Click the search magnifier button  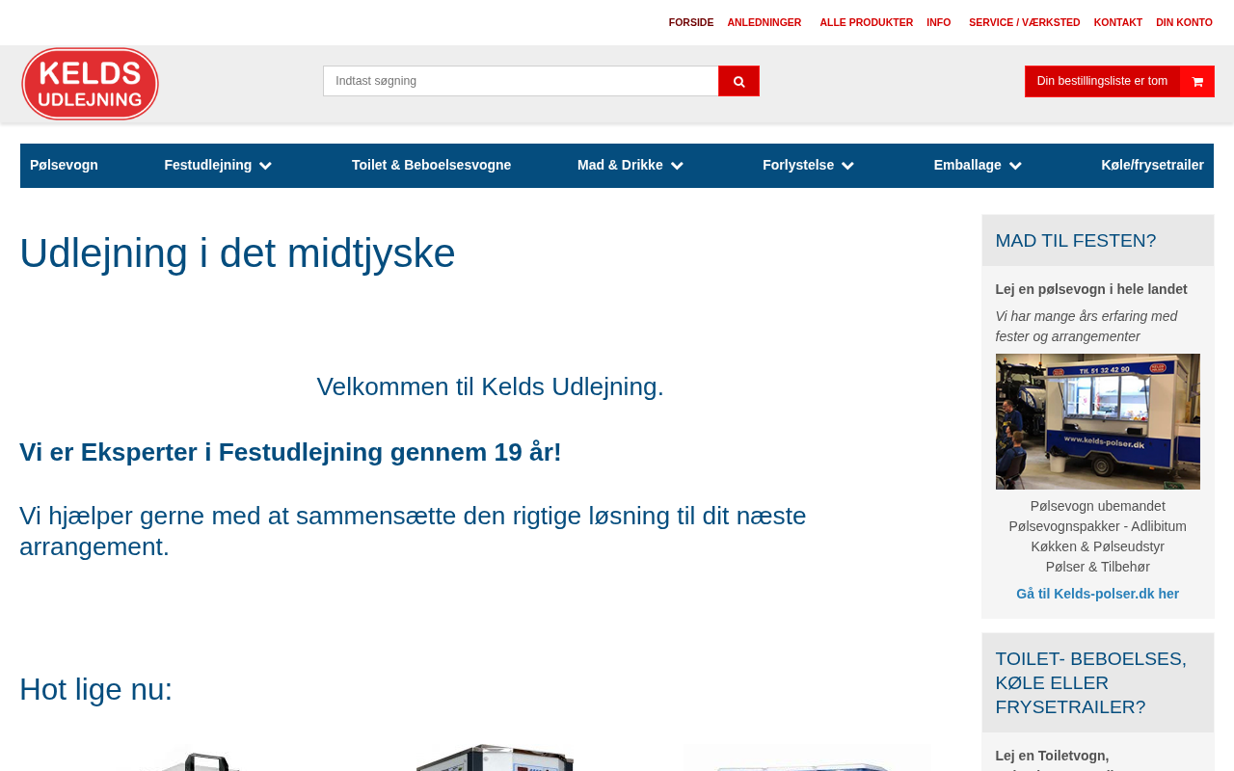click(738, 81)
